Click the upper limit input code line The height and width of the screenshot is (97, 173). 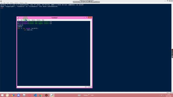pyautogui.click(x=35, y=23)
